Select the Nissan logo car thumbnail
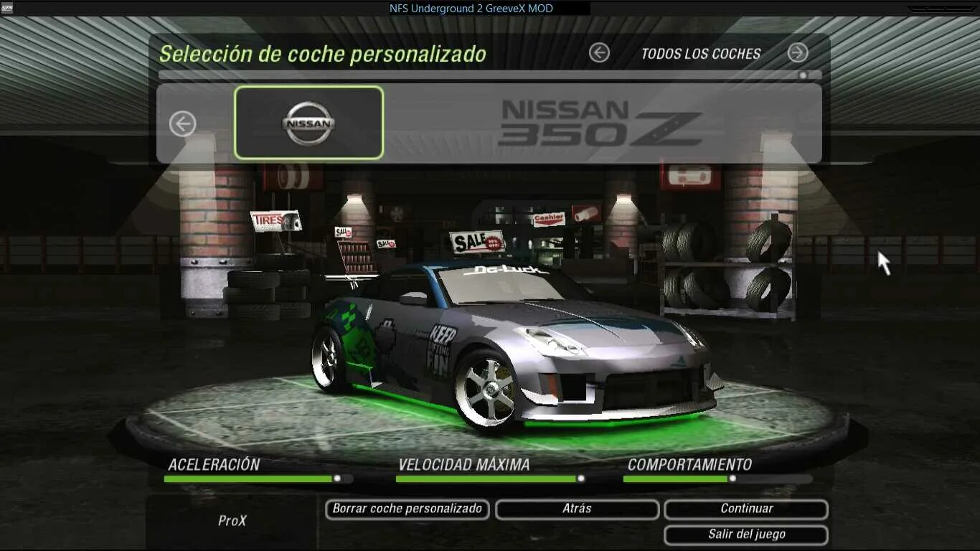 coord(308,123)
